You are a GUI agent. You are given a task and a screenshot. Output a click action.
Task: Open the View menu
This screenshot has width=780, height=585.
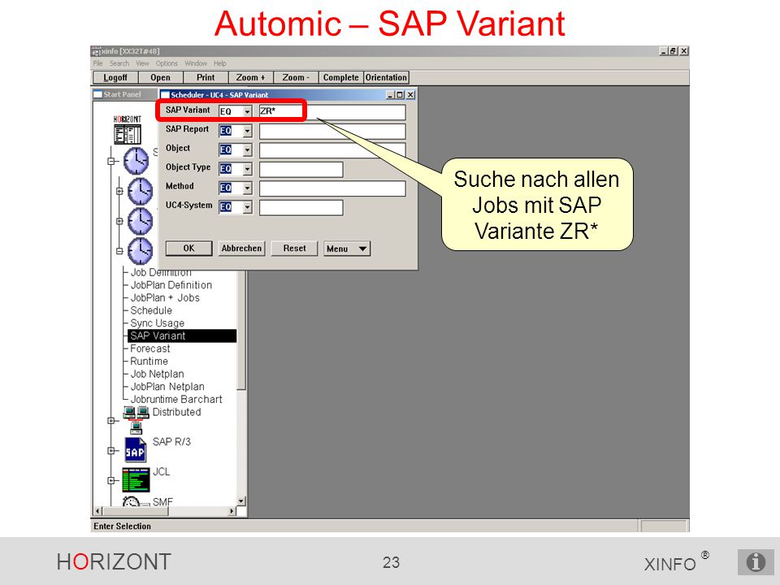(143, 63)
